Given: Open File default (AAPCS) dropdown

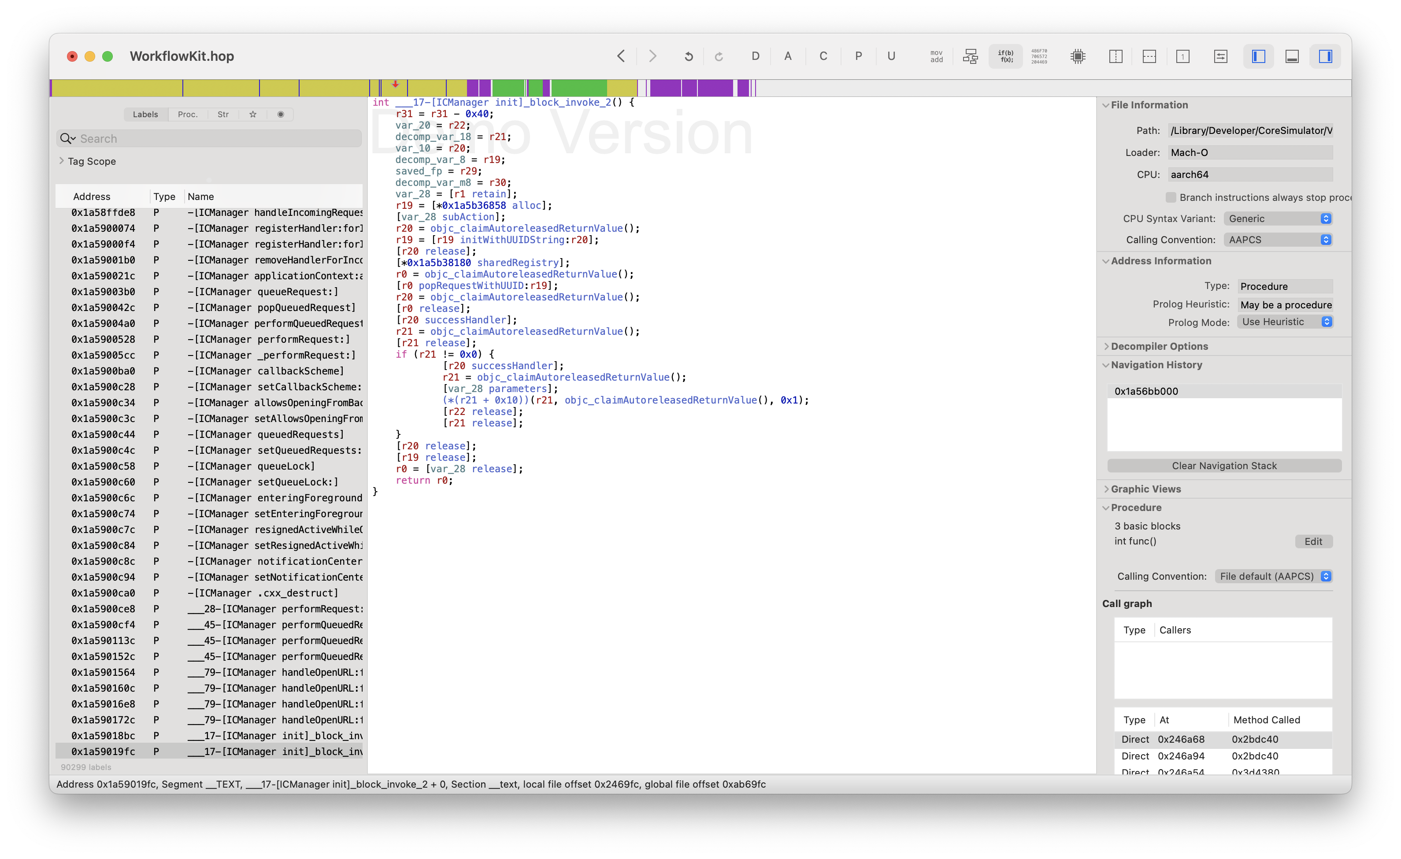Looking at the screenshot, I should [1274, 576].
